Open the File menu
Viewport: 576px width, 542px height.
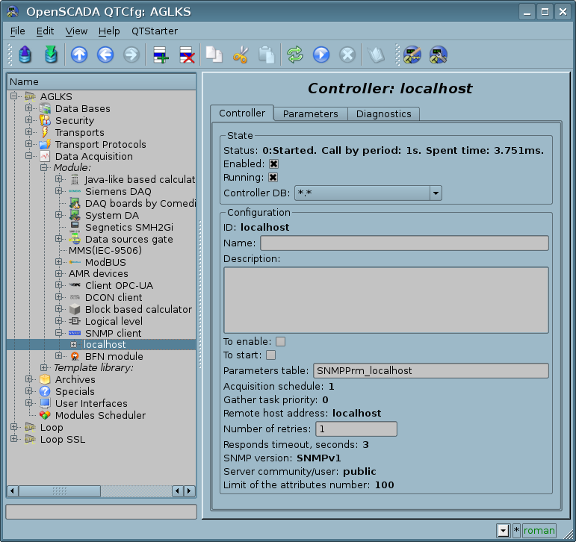click(18, 31)
